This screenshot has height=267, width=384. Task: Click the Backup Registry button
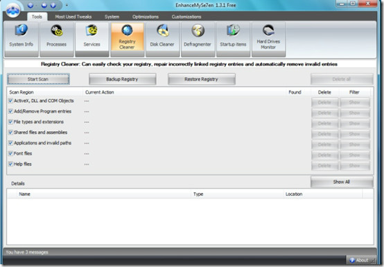tap(122, 79)
